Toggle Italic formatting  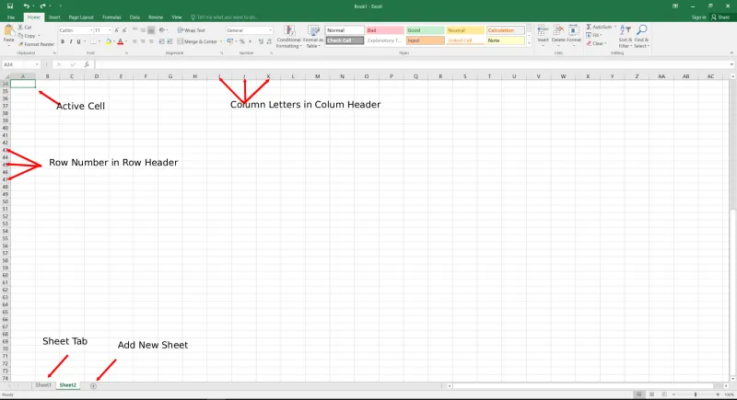71,41
